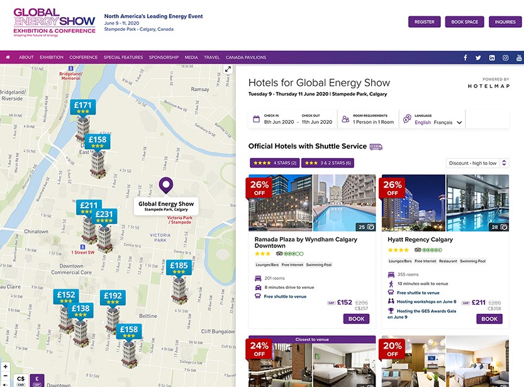View the 24% off hotel bedroom photo
This screenshot has width=524, height=387.
[345, 365]
